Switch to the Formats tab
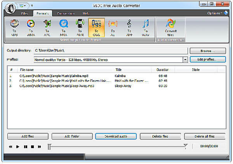Image resolution: width=233 pixels, height=164 pixels. click(x=43, y=14)
